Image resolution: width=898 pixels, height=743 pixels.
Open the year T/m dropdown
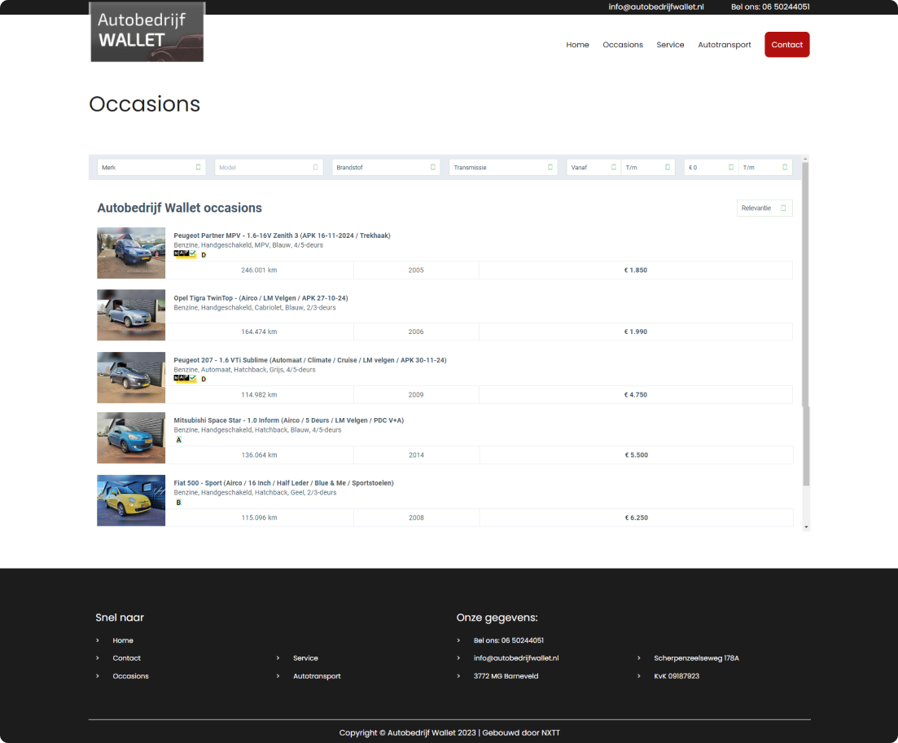point(648,167)
